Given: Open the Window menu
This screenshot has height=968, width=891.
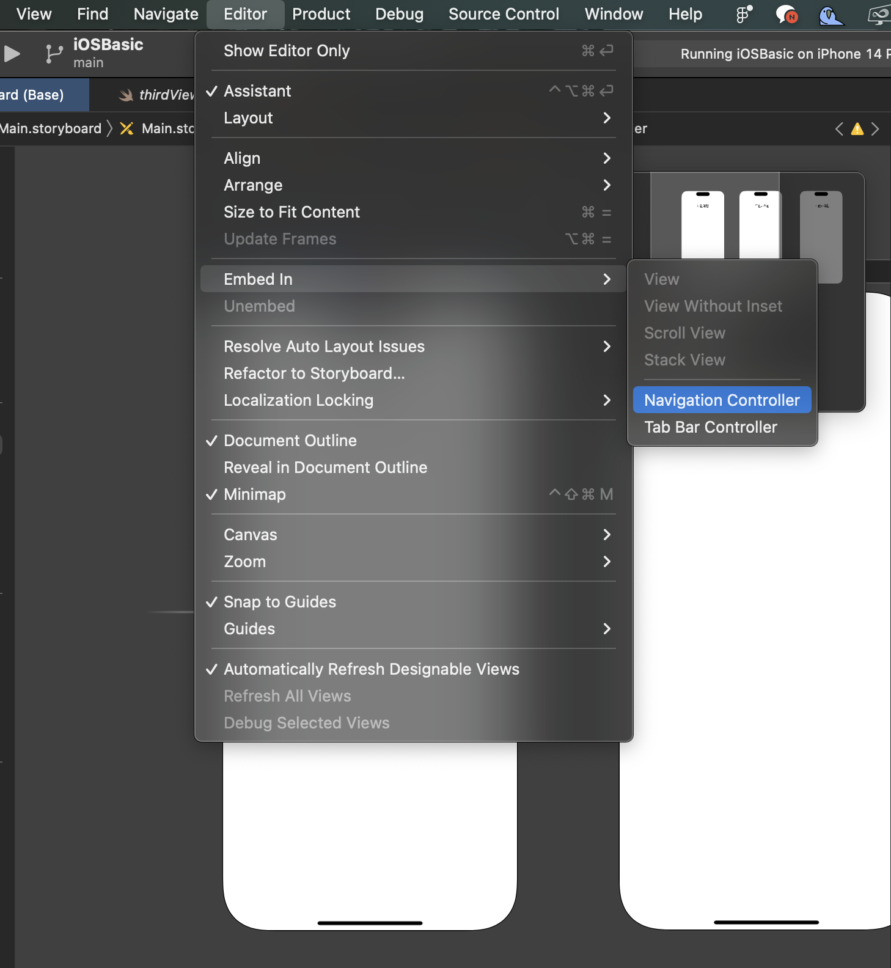Looking at the screenshot, I should [x=614, y=14].
